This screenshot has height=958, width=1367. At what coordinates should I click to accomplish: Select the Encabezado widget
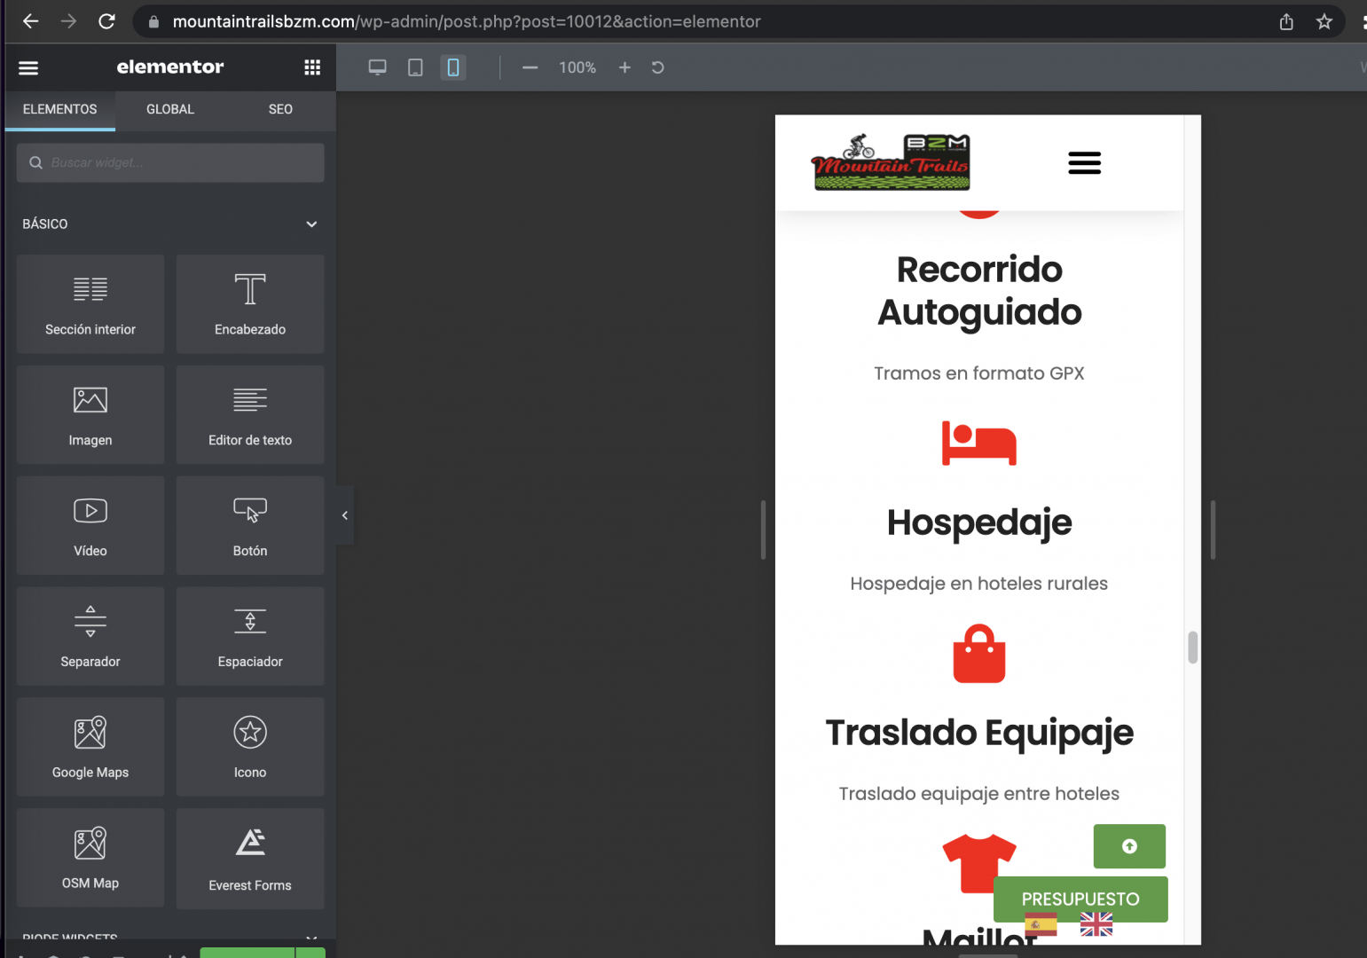coord(250,304)
